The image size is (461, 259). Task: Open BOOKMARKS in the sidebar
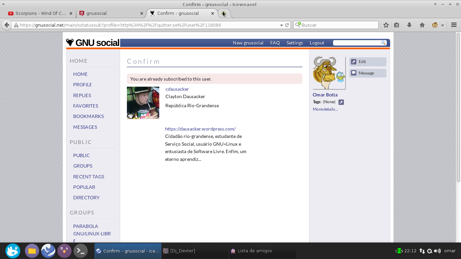88,116
